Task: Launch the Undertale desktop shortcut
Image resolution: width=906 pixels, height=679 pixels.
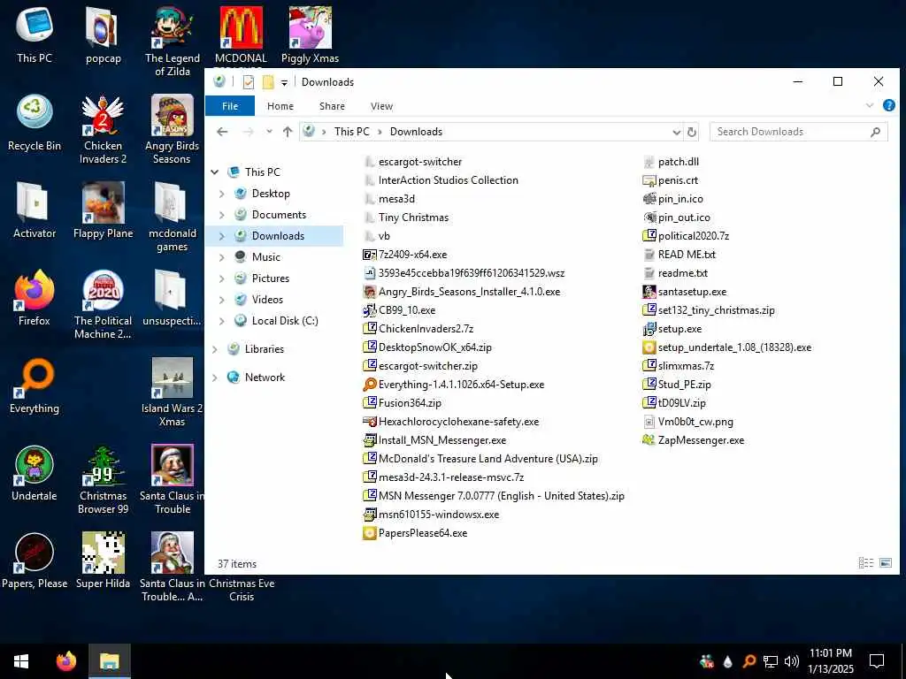Action: point(35,473)
